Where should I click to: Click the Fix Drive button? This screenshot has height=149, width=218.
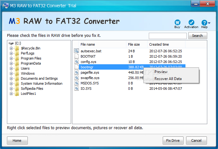point(173,140)
